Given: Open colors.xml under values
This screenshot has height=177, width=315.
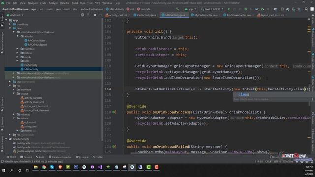Looking at the screenshot, I should tap(30, 122).
